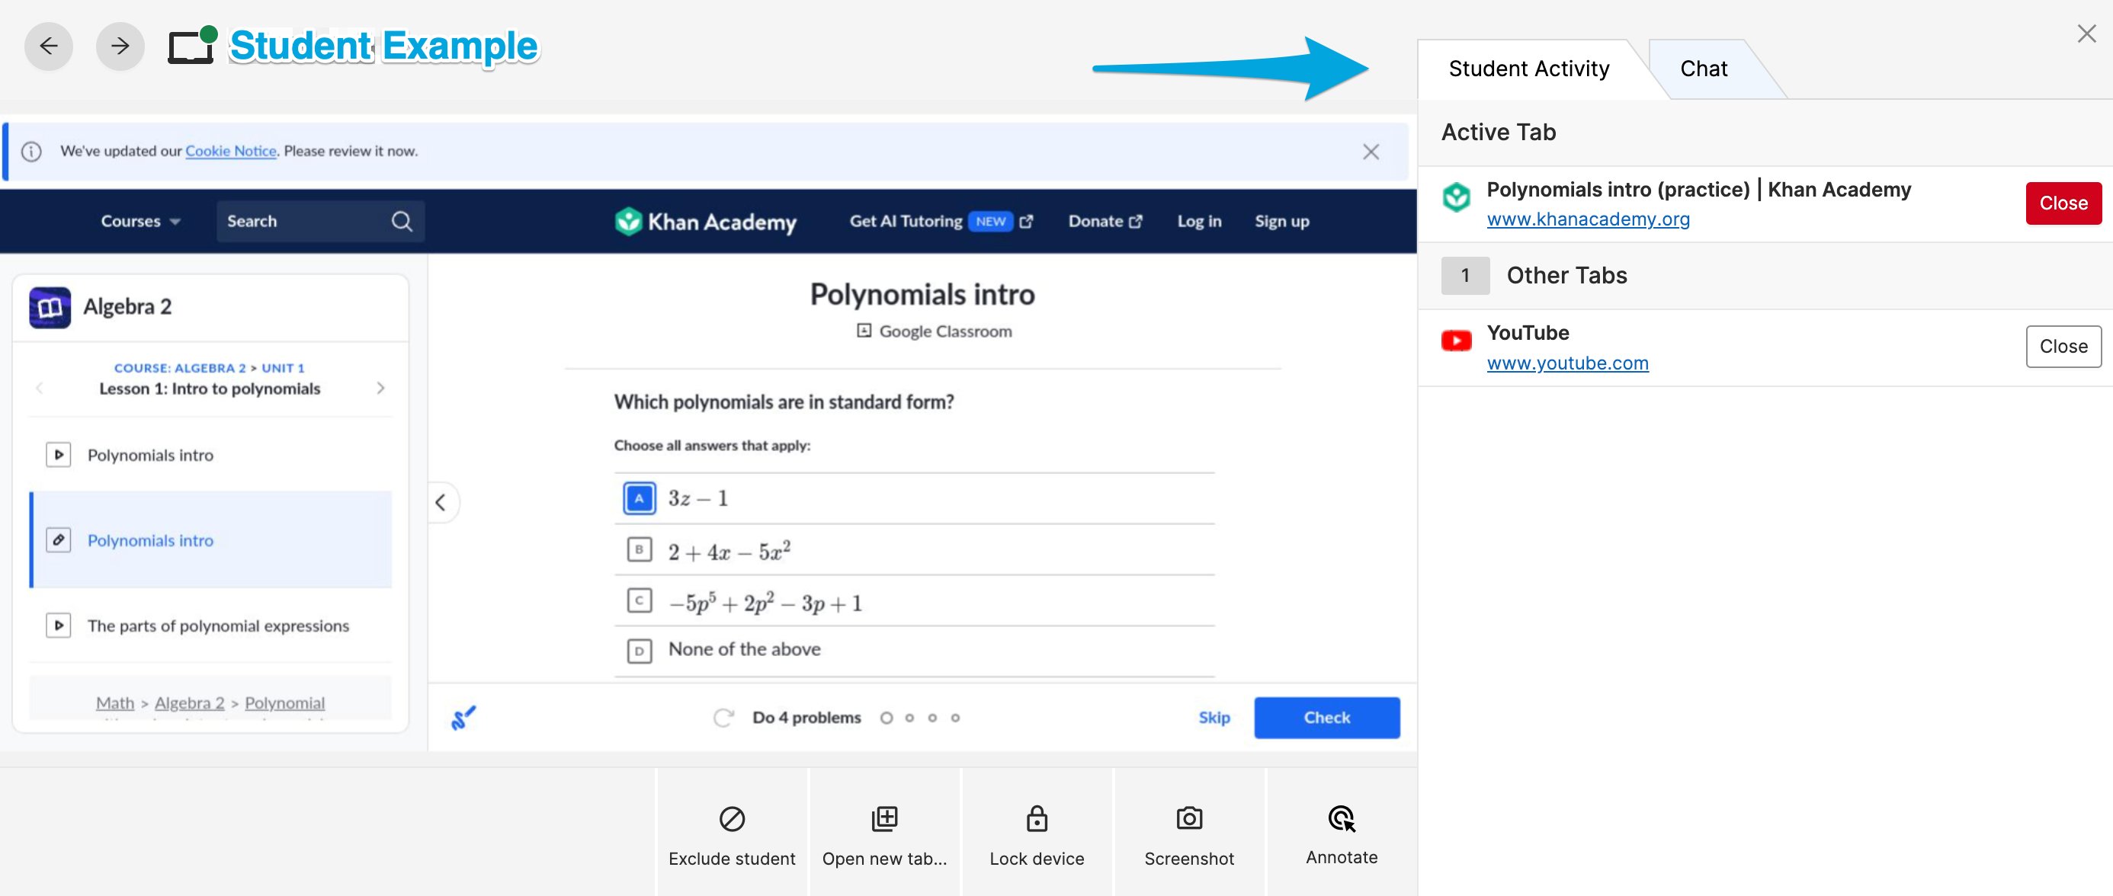
Task: Click the first problem progress dot
Action: tap(886, 718)
